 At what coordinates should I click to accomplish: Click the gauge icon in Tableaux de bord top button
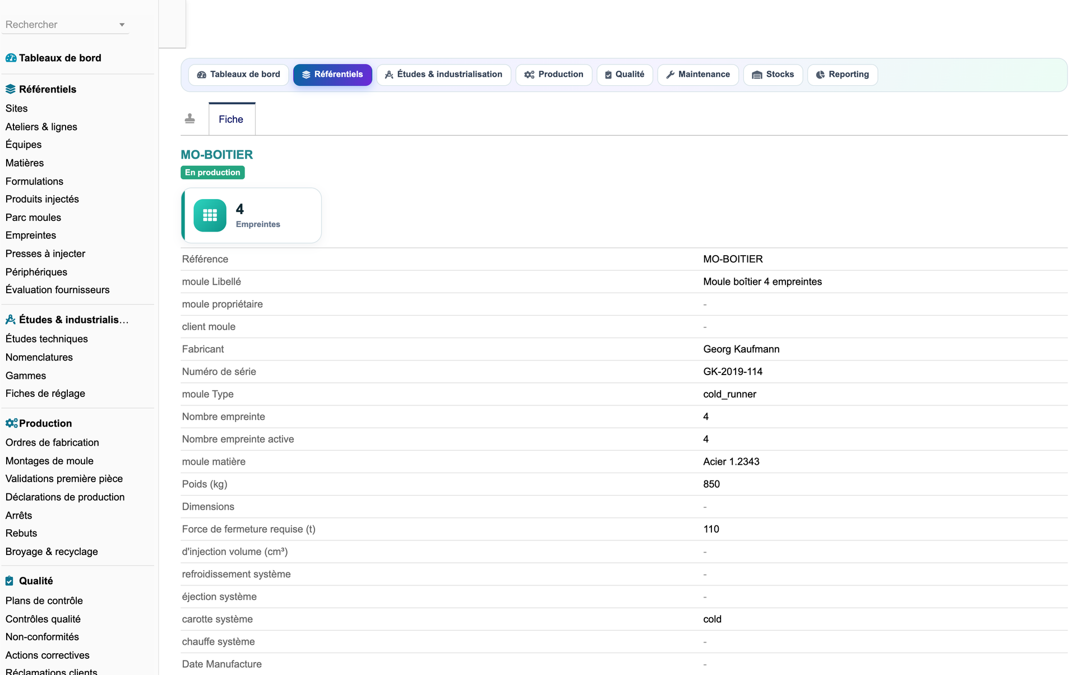click(202, 75)
